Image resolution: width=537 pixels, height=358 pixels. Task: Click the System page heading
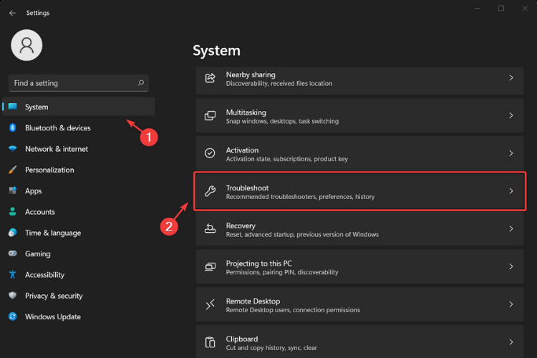click(x=216, y=50)
